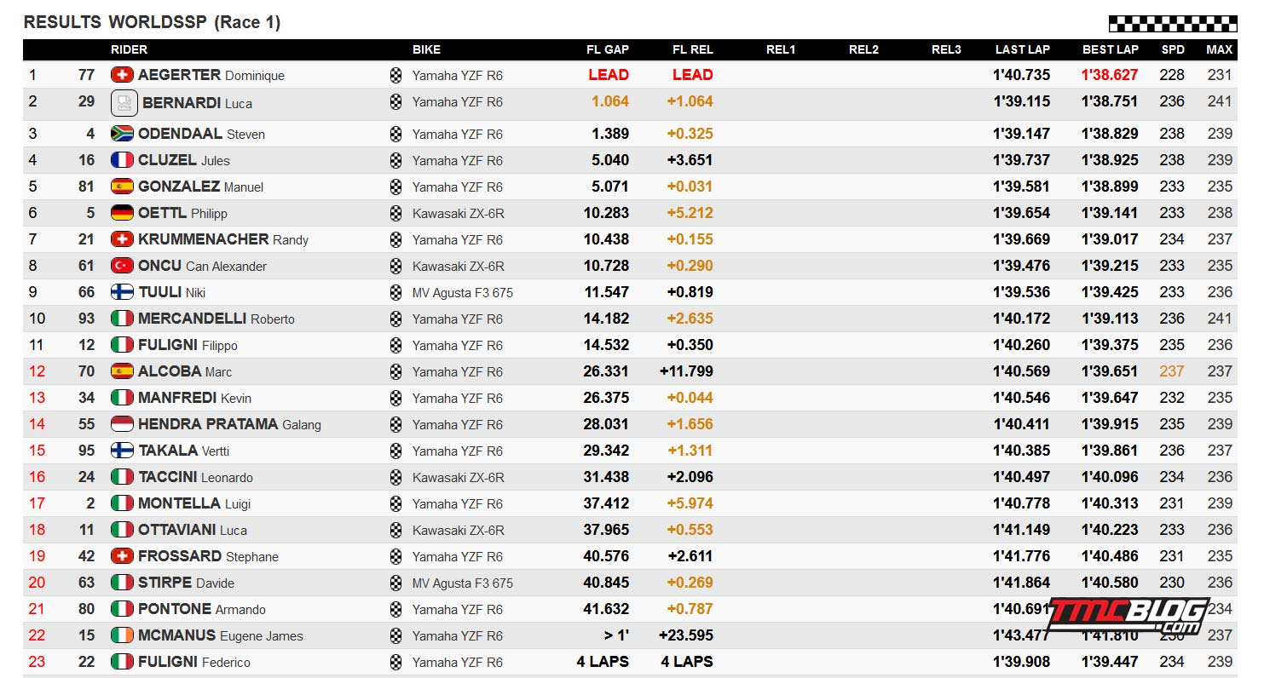Click the Italian flag beside Mercandelli Roberto
The height and width of the screenshot is (678, 1270).
tap(122, 319)
